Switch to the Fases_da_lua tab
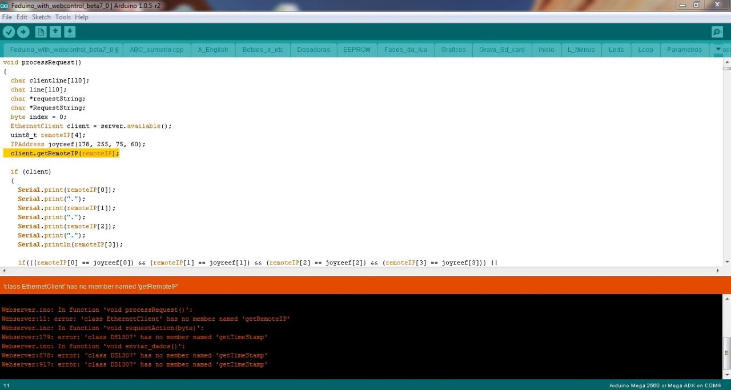This screenshot has height=390, width=731. tap(405, 50)
